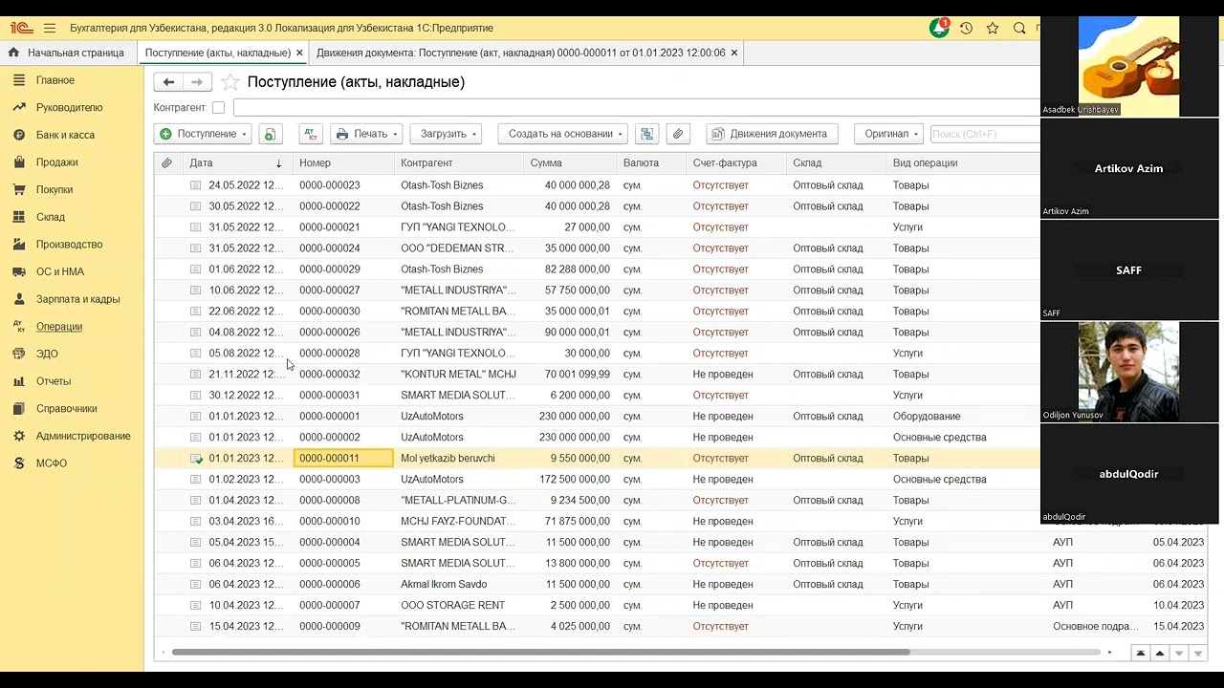Close the Поступление (акты, накладные) tab

pos(299,53)
